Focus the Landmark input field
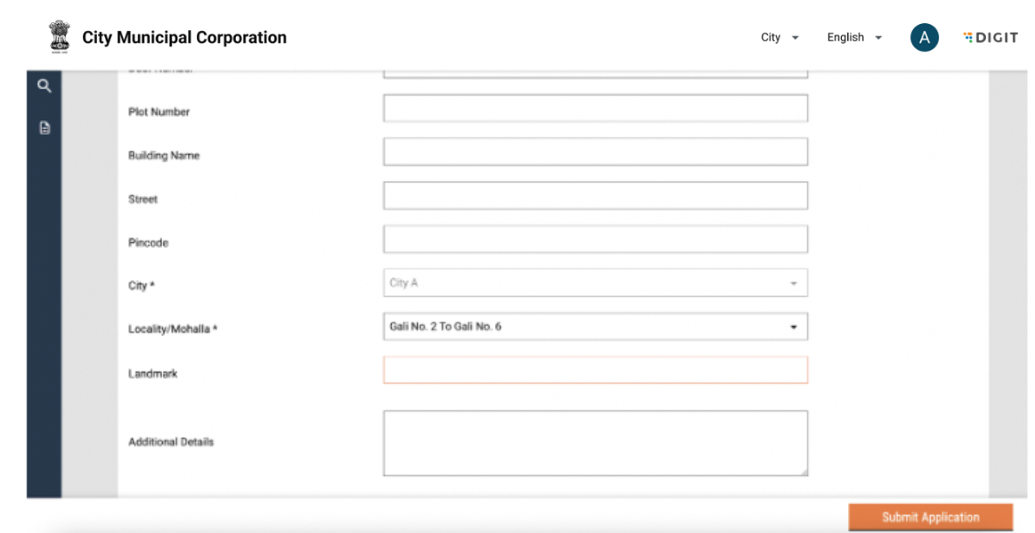This screenshot has width=1035, height=533. pyautogui.click(x=595, y=371)
